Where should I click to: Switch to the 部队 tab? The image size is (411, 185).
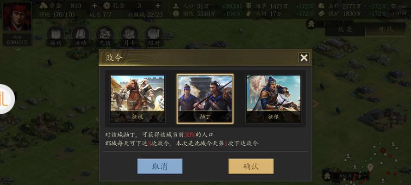386,29
